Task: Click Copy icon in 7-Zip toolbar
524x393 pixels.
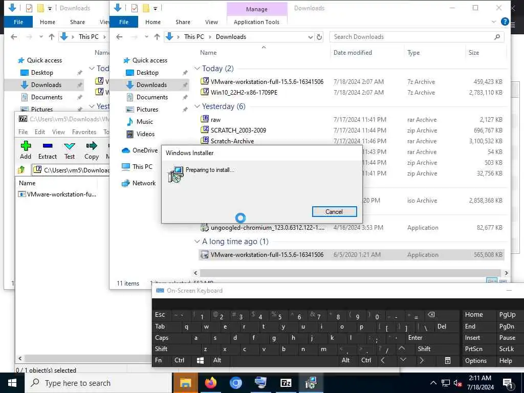Action: tap(91, 146)
